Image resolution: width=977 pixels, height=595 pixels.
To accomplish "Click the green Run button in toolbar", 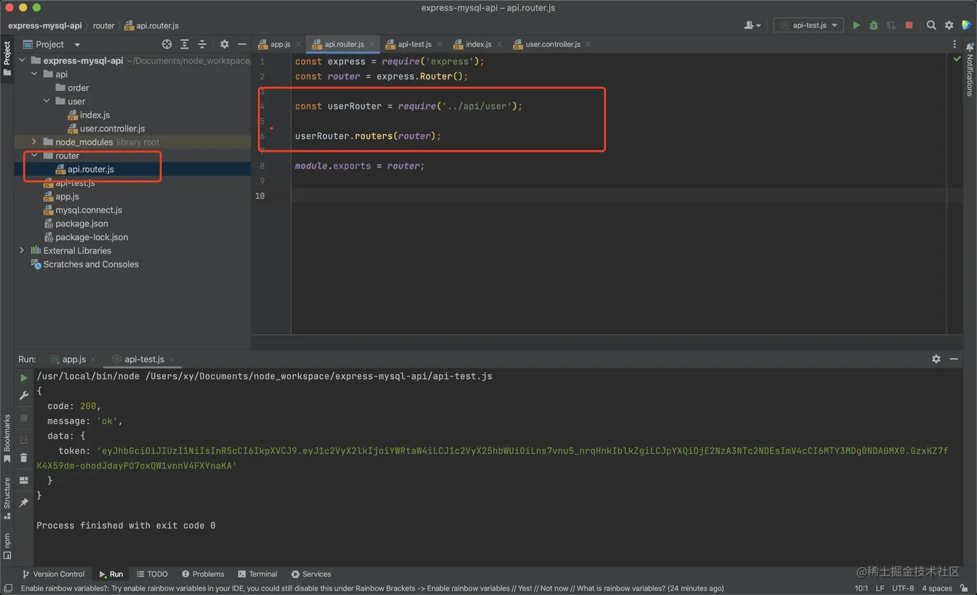I will point(856,25).
